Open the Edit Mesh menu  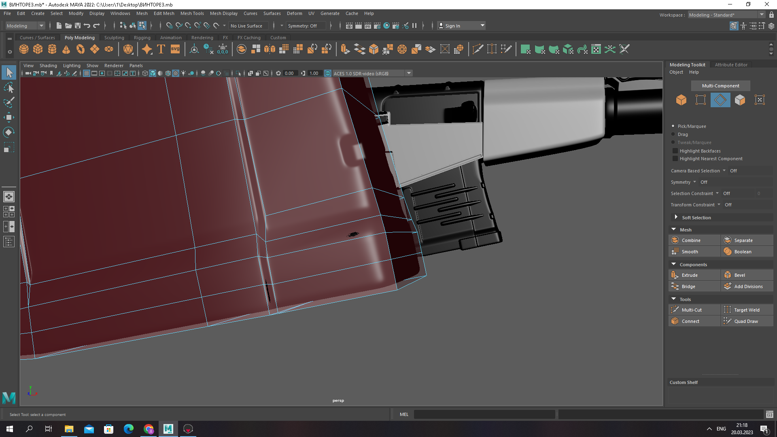(x=164, y=13)
